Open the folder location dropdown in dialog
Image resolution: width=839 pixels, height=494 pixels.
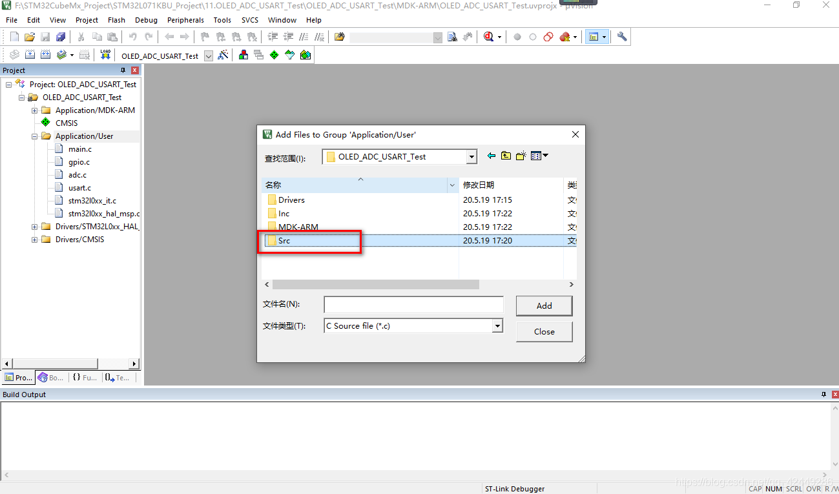coord(471,157)
